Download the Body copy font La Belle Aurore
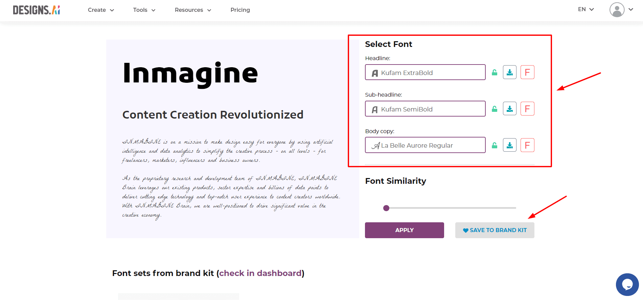643x300 pixels. 509,145
